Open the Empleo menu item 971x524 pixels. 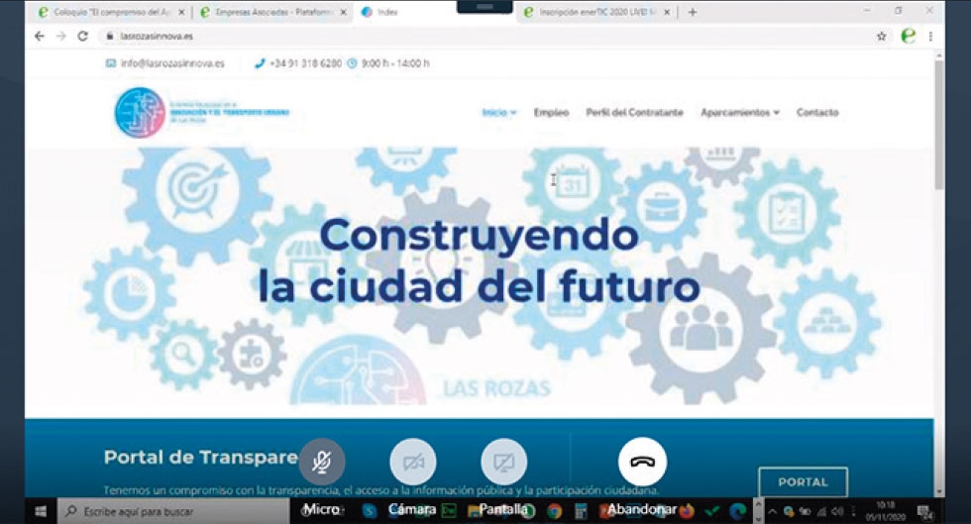(551, 113)
